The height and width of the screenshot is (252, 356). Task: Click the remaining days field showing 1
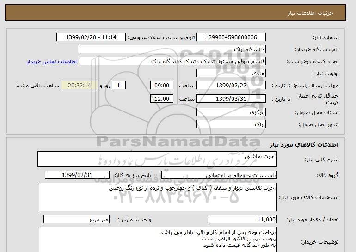[x=118, y=86]
